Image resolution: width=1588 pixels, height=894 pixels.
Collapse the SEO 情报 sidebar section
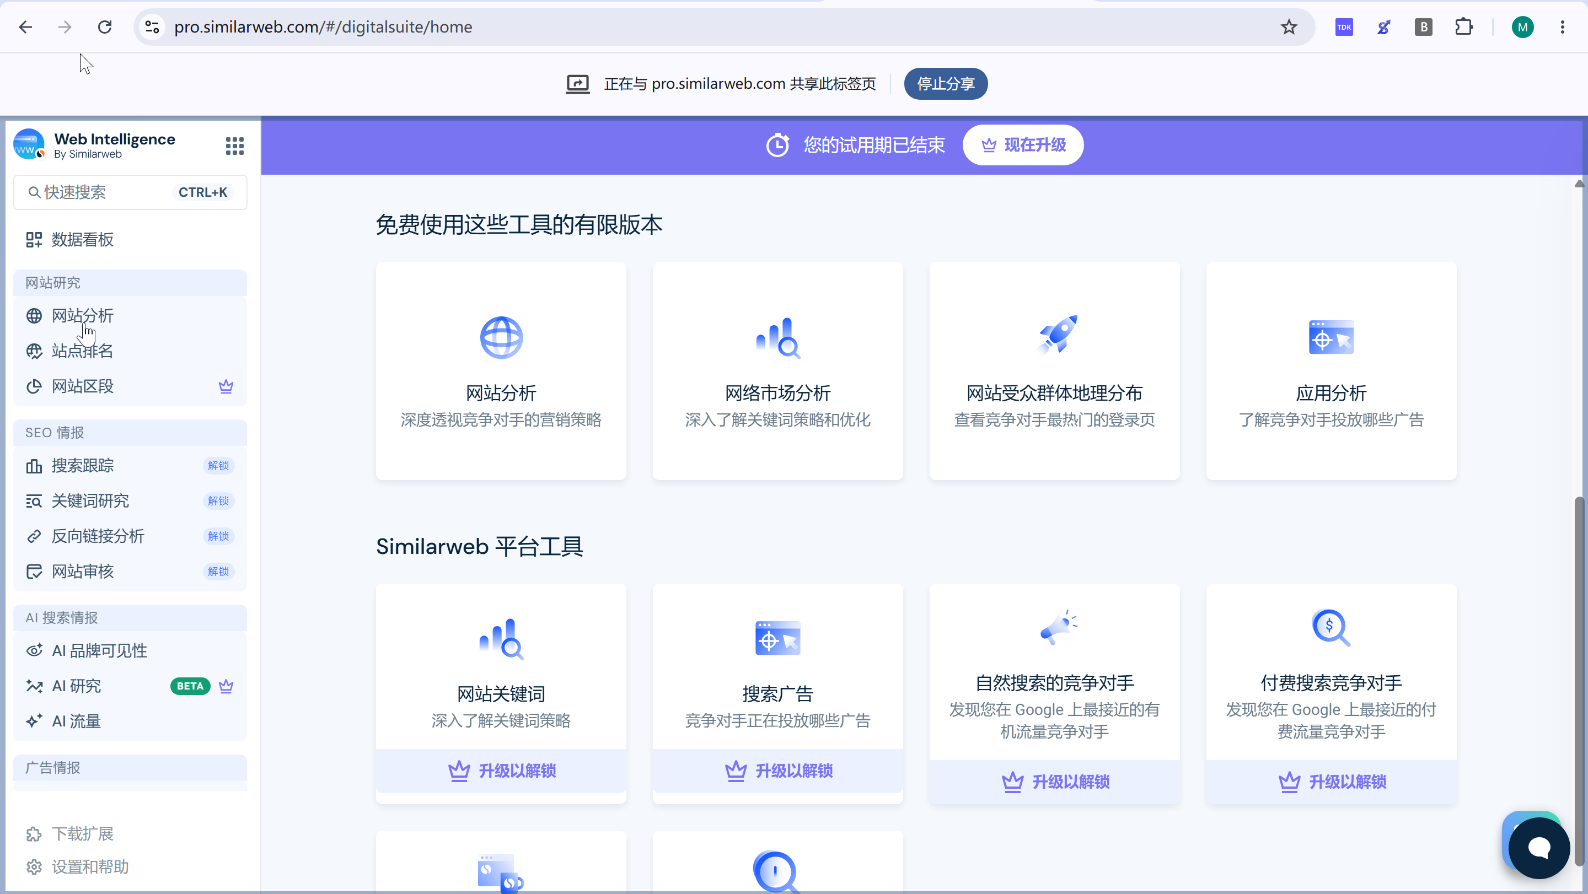(x=130, y=433)
